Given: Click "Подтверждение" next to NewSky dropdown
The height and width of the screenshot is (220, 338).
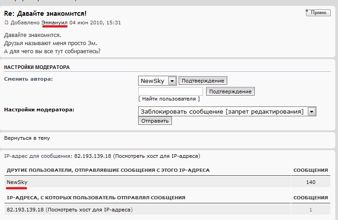Looking at the screenshot, I should pyautogui.click(x=203, y=81).
